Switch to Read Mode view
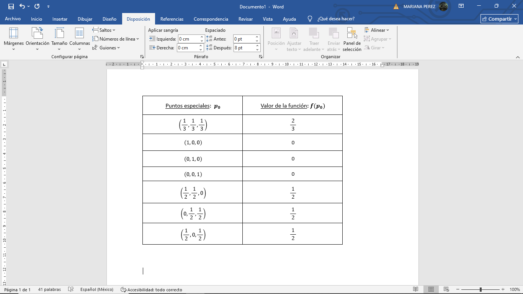523x294 pixels. coord(415,289)
